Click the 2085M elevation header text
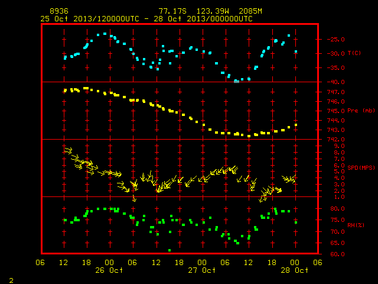The height and width of the screenshot is (284, 378). click(x=250, y=11)
